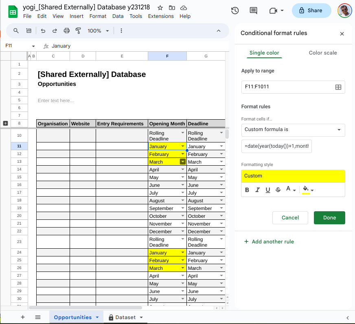Toggle strikethrough in formatting style

(x=278, y=190)
